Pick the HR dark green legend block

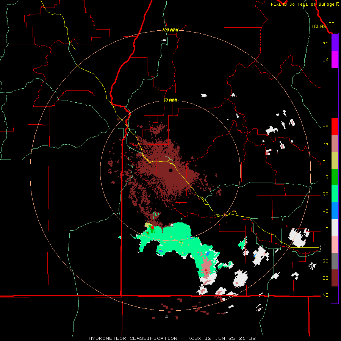335,177
